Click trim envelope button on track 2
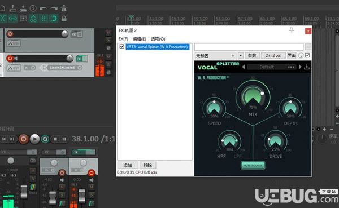The height and width of the screenshot is (208, 339). click(14, 68)
